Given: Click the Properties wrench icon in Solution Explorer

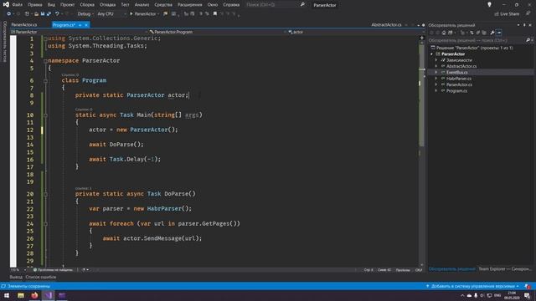Looking at the screenshot, I should 492,33.
